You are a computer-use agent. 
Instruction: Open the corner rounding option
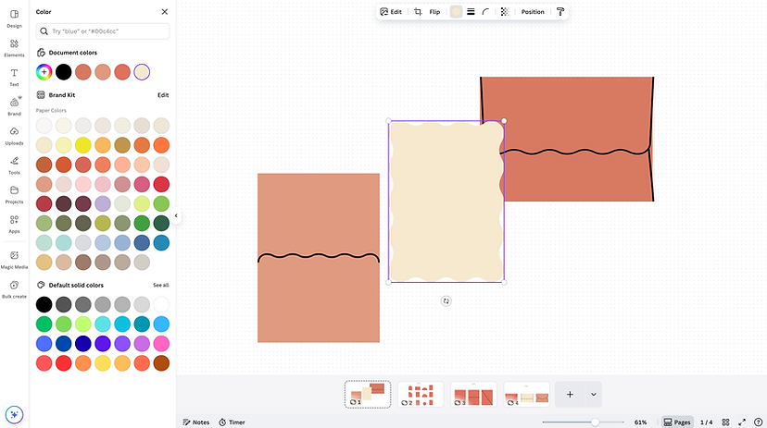point(485,12)
